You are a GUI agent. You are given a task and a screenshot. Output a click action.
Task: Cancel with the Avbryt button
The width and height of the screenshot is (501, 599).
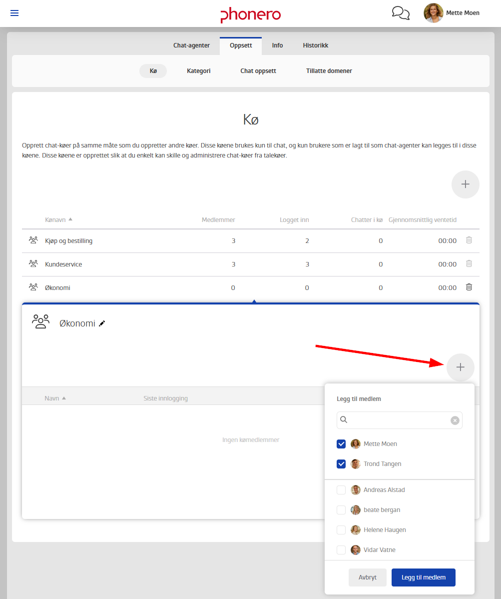click(368, 577)
